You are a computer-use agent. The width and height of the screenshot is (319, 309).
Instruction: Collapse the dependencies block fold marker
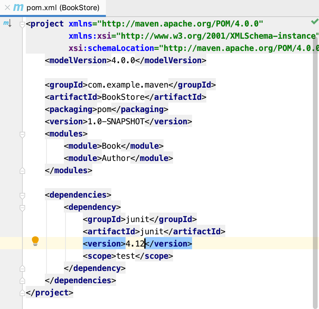click(22, 196)
